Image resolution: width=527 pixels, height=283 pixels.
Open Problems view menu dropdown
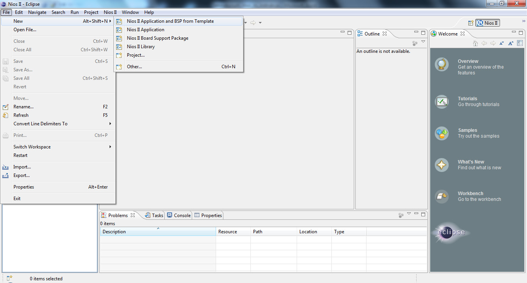[x=409, y=214]
